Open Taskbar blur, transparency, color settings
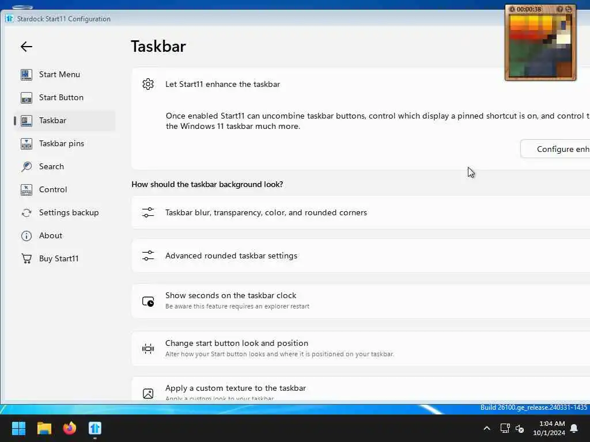Image resolution: width=590 pixels, height=442 pixels. pyautogui.click(x=361, y=212)
